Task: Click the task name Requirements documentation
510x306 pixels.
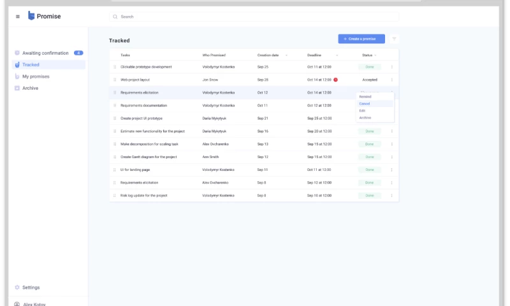Action: point(144,105)
